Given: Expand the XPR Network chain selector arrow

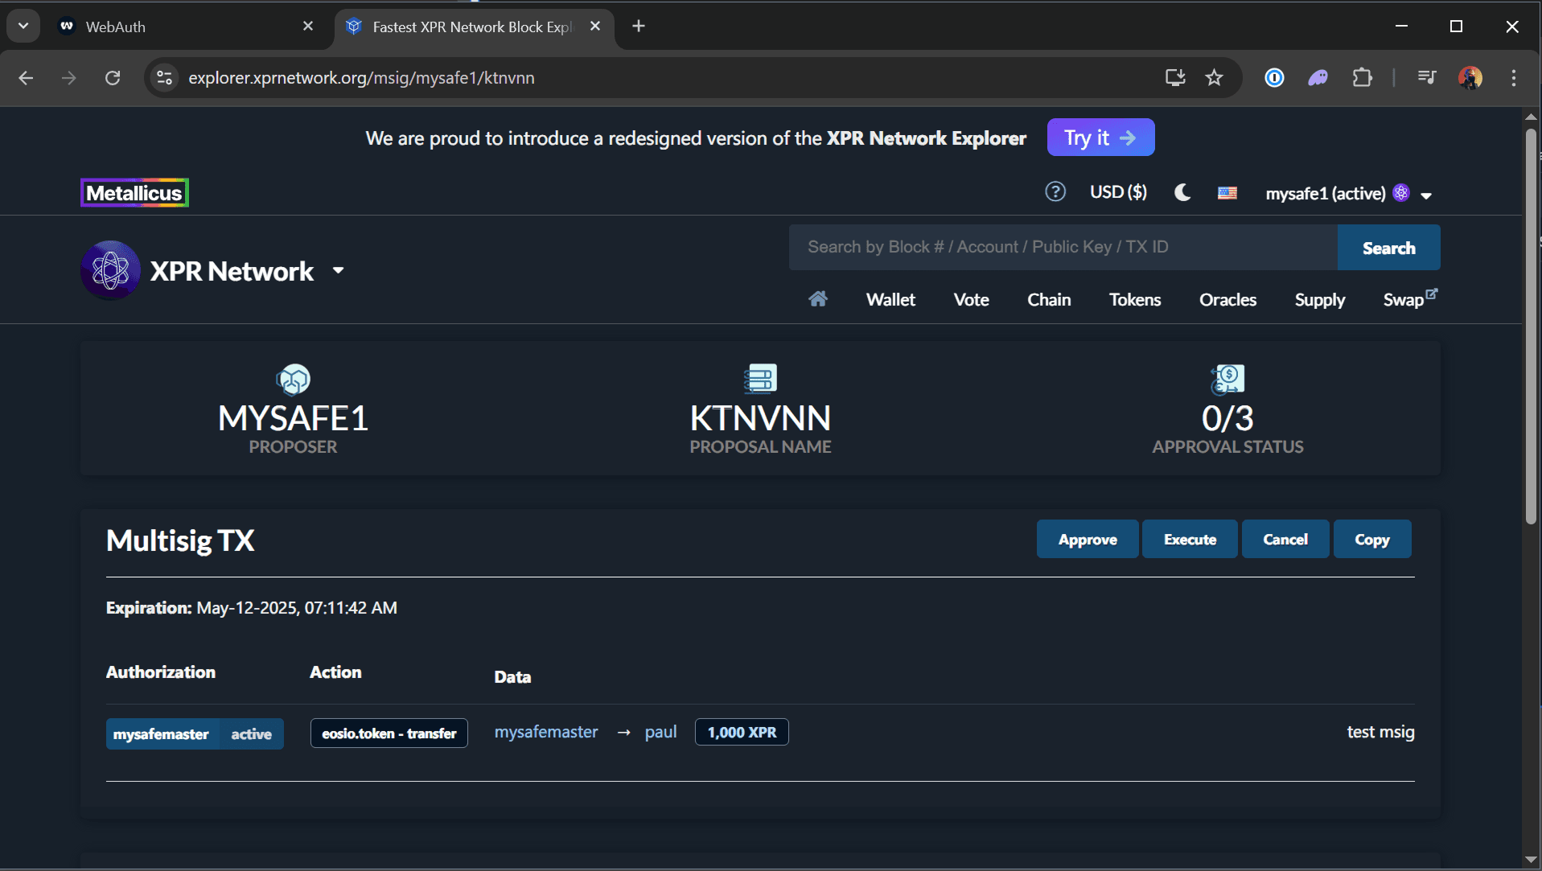Looking at the screenshot, I should tap(339, 271).
